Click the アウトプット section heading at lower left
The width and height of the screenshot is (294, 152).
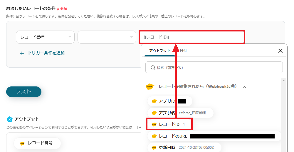pyautogui.click(x=27, y=119)
